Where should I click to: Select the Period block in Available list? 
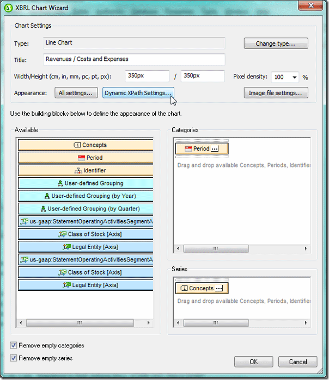(x=86, y=158)
